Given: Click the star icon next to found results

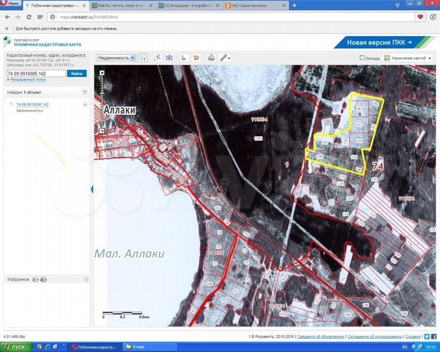Looking at the screenshot, I should click(x=85, y=92).
